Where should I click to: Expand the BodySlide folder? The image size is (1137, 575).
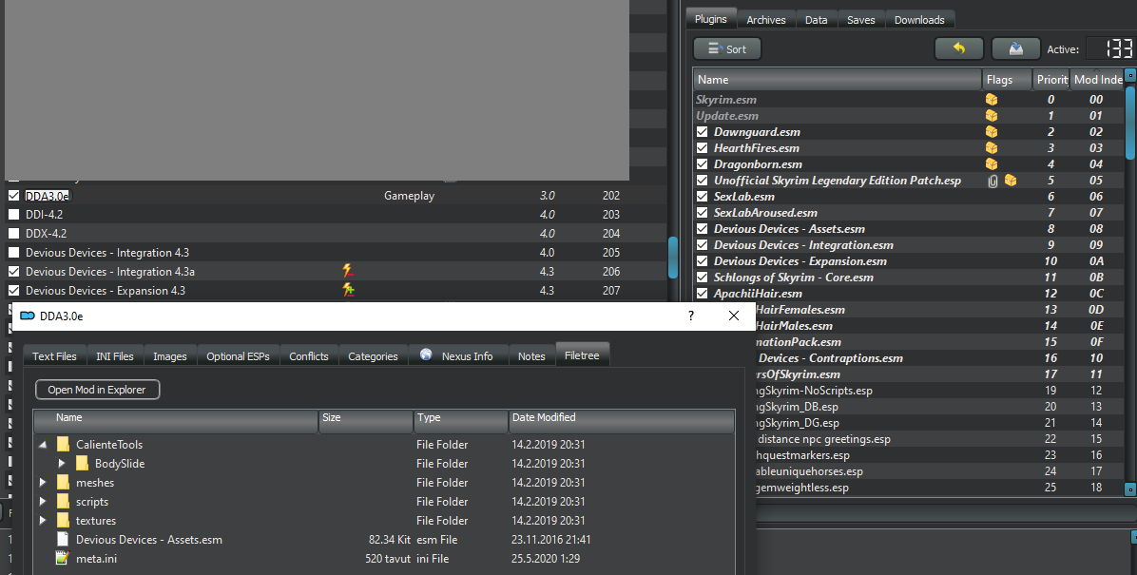click(x=62, y=464)
